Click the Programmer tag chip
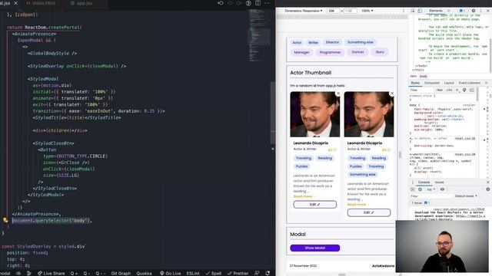492x276 pixels. pyautogui.click(x=330, y=52)
